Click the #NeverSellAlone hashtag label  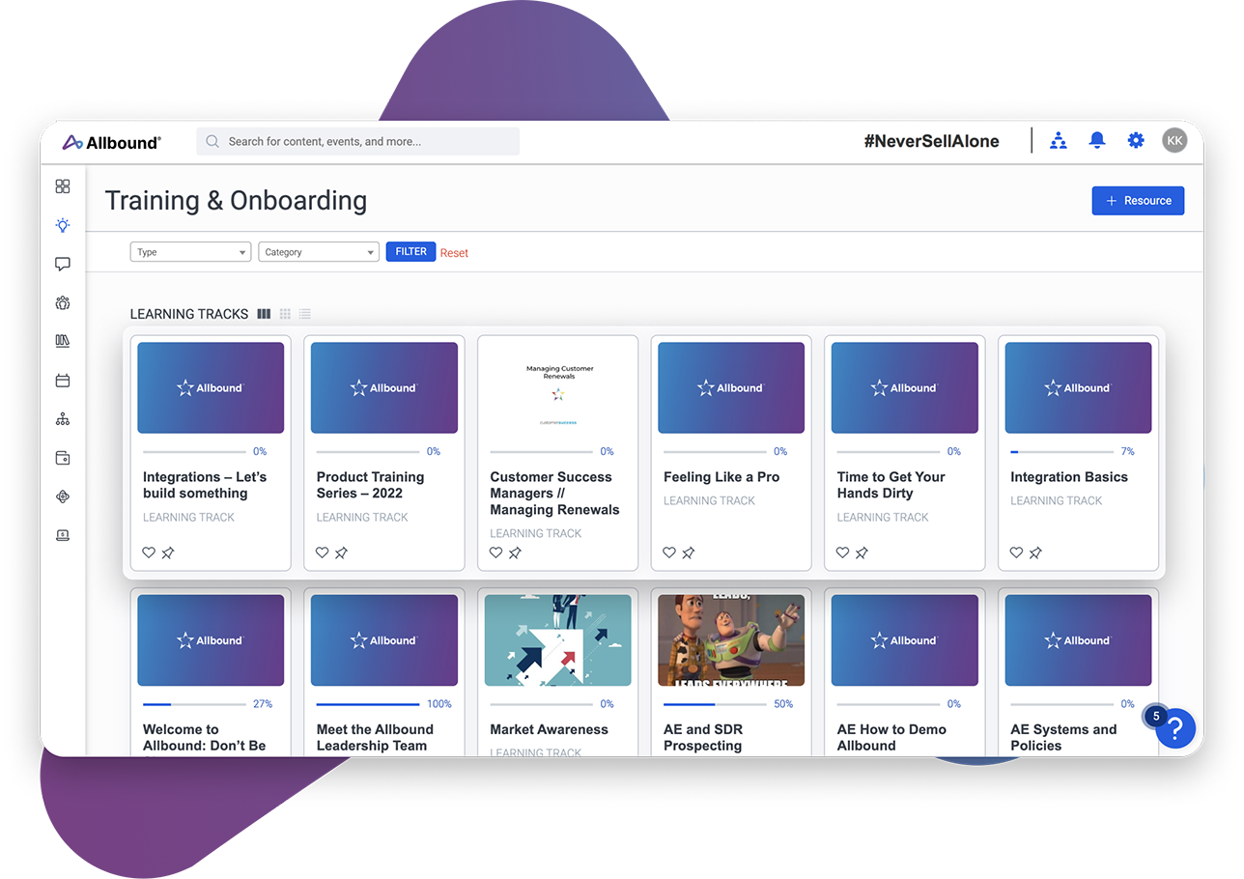click(x=930, y=140)
